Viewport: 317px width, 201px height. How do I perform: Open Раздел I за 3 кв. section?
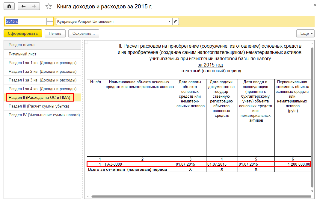pyautogui.click(x=42, y=80)
